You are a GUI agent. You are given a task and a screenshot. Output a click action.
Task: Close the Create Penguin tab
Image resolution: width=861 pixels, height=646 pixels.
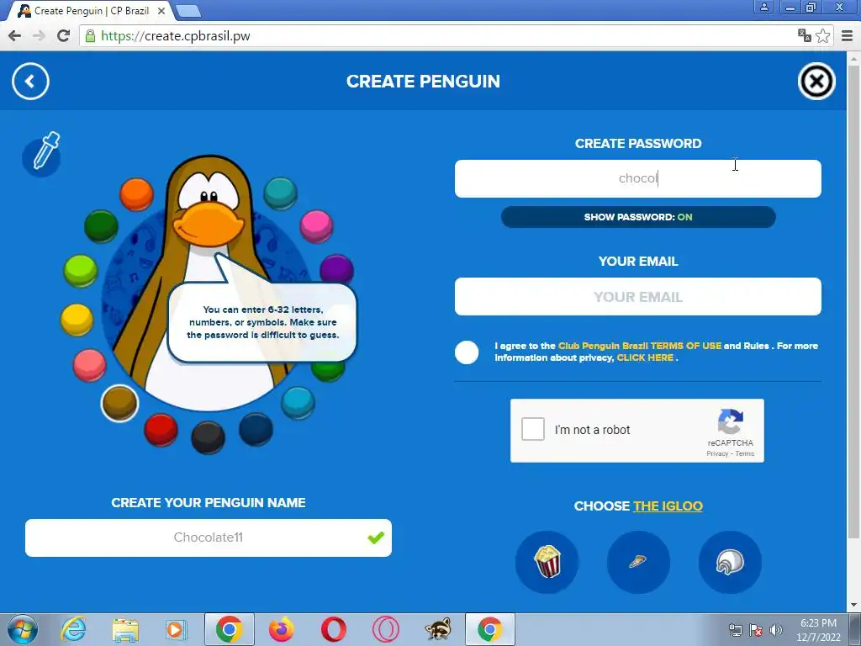click(x=161, y=11)
